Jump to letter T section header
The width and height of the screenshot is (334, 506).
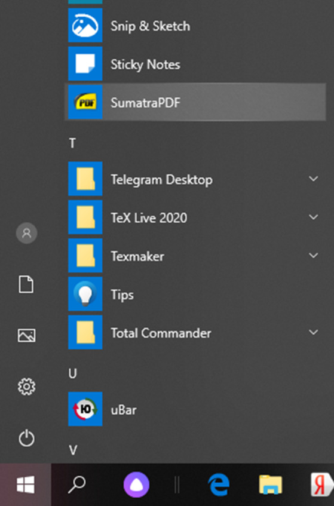[x=72, y=143]
